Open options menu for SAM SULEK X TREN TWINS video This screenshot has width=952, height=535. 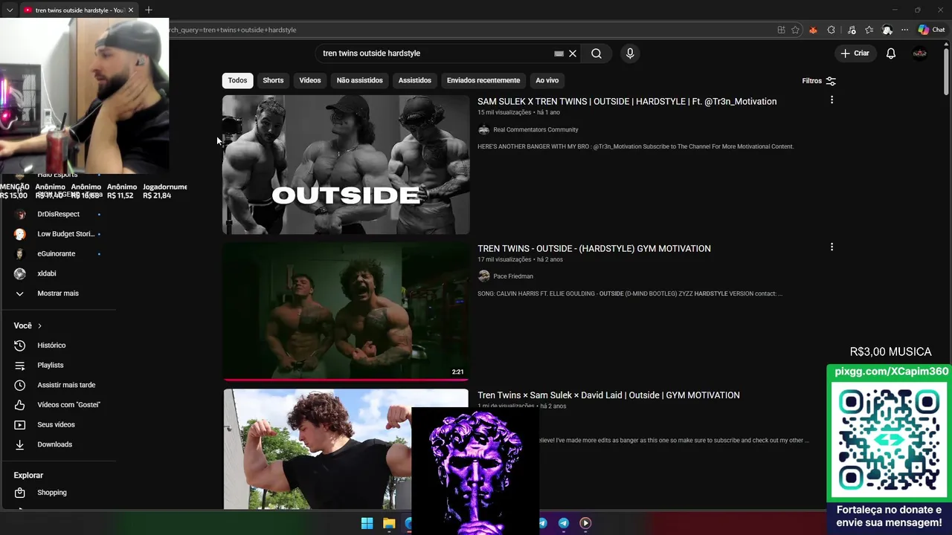[x=832, y=100]
